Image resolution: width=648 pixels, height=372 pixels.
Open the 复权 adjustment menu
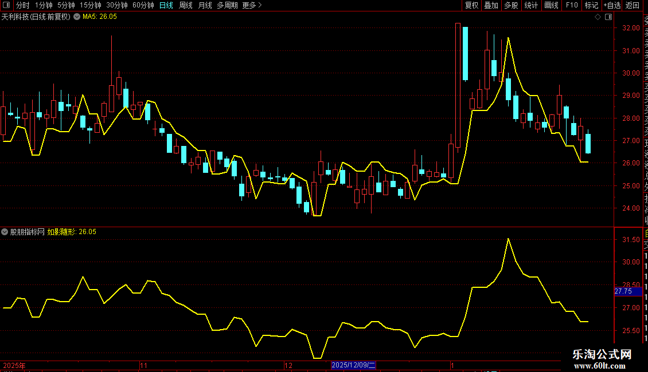coord(471,5)
